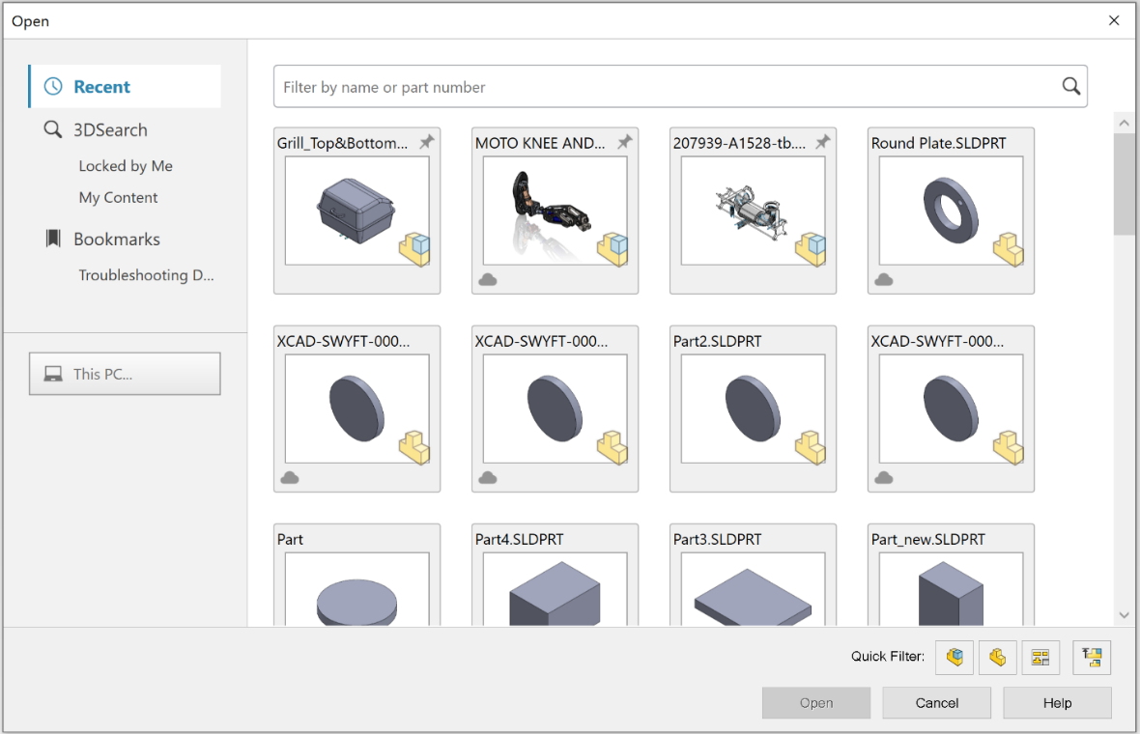Click the scrollbar down arrow
1140x734 pixels.
point(1124,615)
